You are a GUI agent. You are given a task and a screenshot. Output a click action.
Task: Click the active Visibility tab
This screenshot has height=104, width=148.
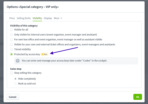(x=37, y=18)
